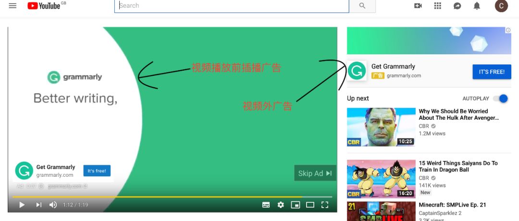The width and height of the screenshot is (519, 221).
Task: Skip to the next video
Action: click(39, 205)
